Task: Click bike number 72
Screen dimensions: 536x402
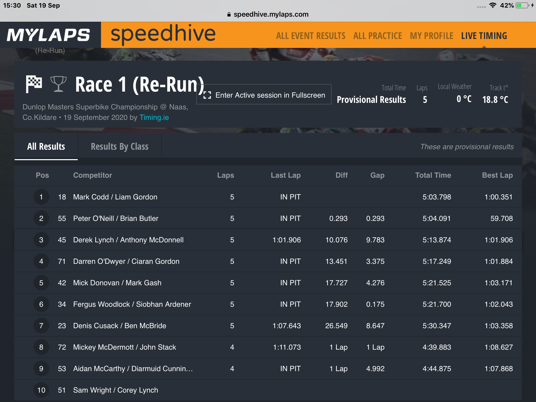Action: (x=62, y=347)
